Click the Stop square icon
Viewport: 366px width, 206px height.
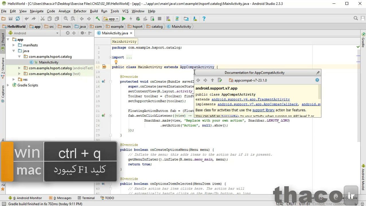159,19
